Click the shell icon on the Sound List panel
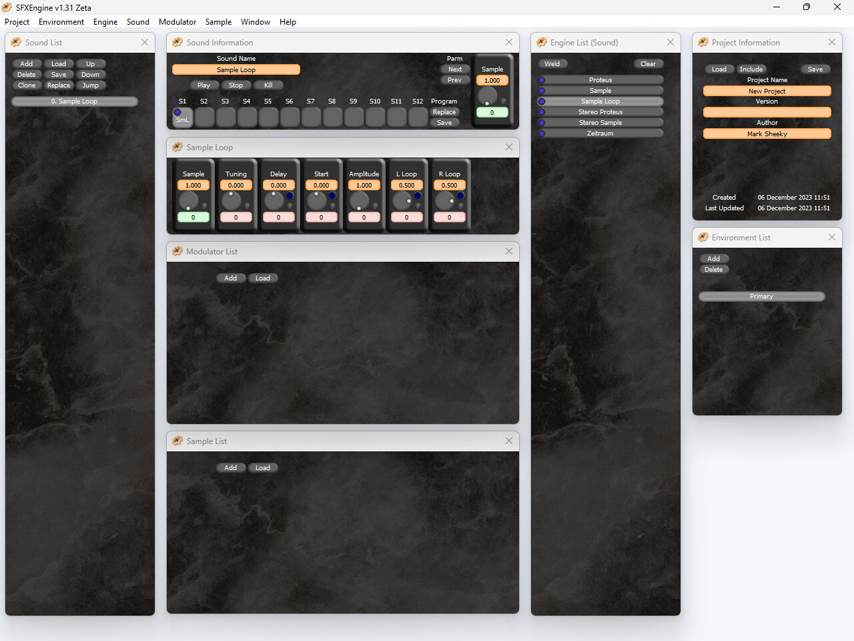Screen dimensions: 854x641 click(x=15, y=42)
